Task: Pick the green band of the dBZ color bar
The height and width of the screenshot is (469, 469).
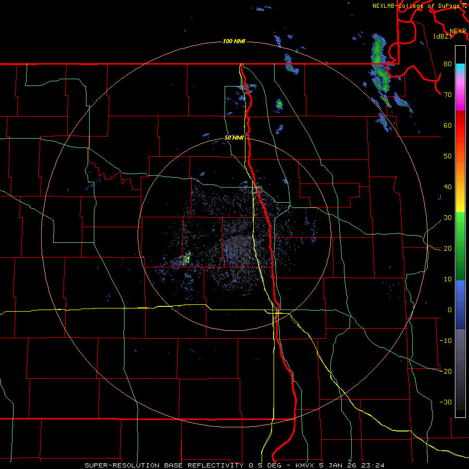Action: (x=460, y=246)
